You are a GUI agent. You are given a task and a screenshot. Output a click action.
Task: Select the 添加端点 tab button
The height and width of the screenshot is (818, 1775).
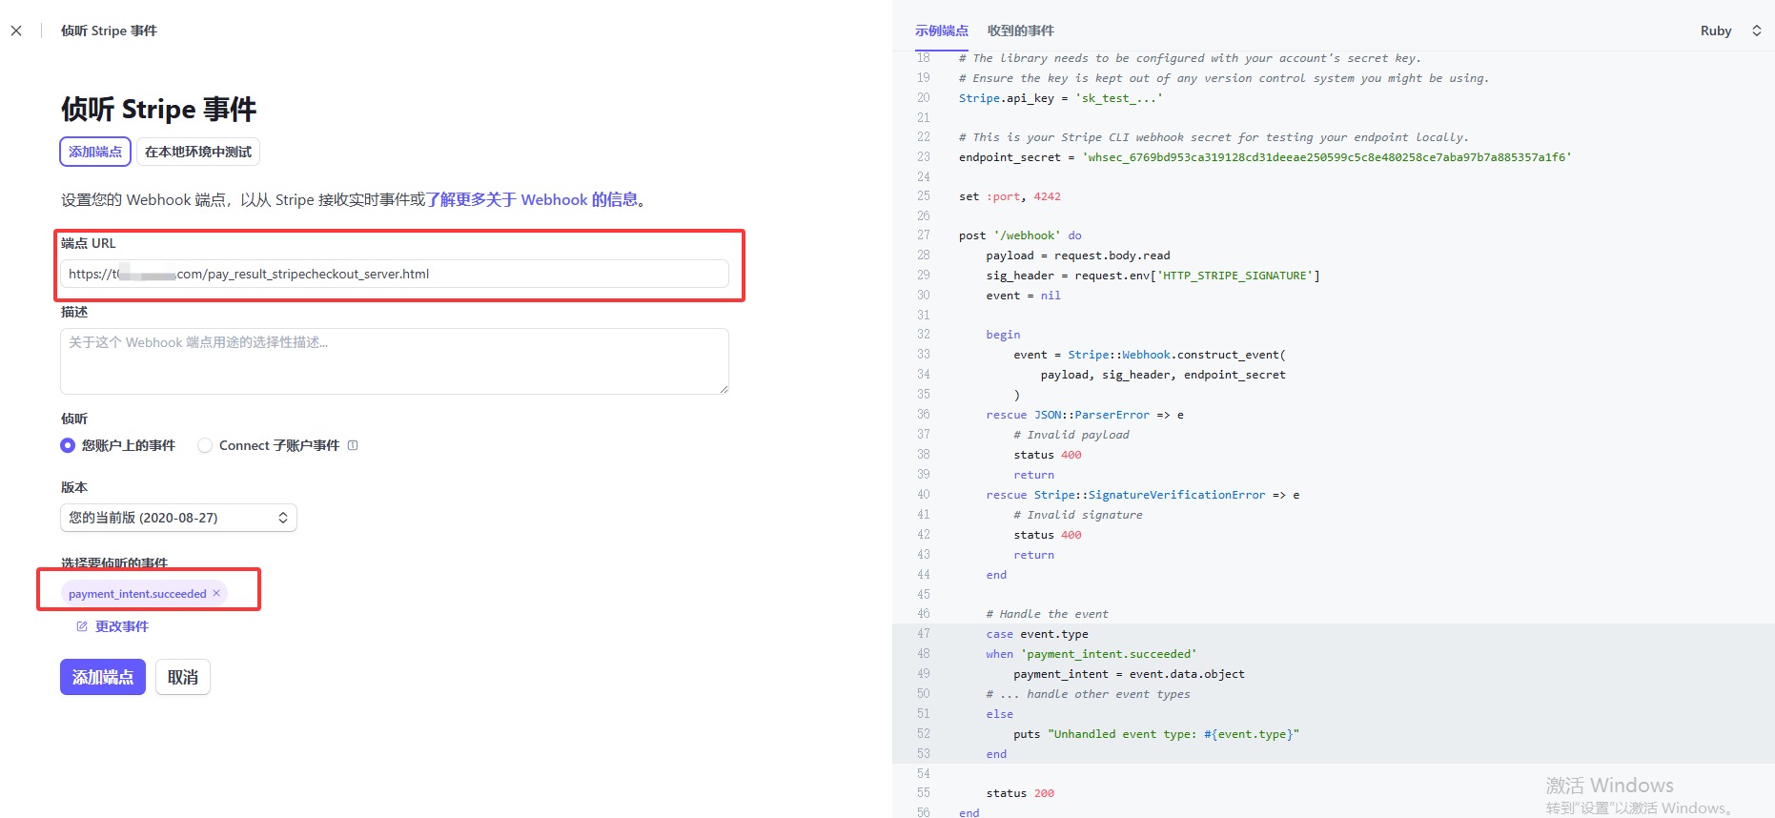[95, 152]
